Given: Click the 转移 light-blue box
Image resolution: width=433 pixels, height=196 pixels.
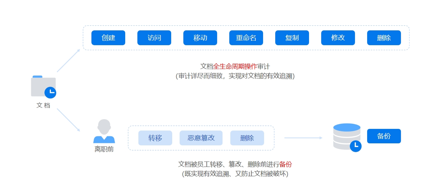Looking at the screenshot, I should pos(155,138).
